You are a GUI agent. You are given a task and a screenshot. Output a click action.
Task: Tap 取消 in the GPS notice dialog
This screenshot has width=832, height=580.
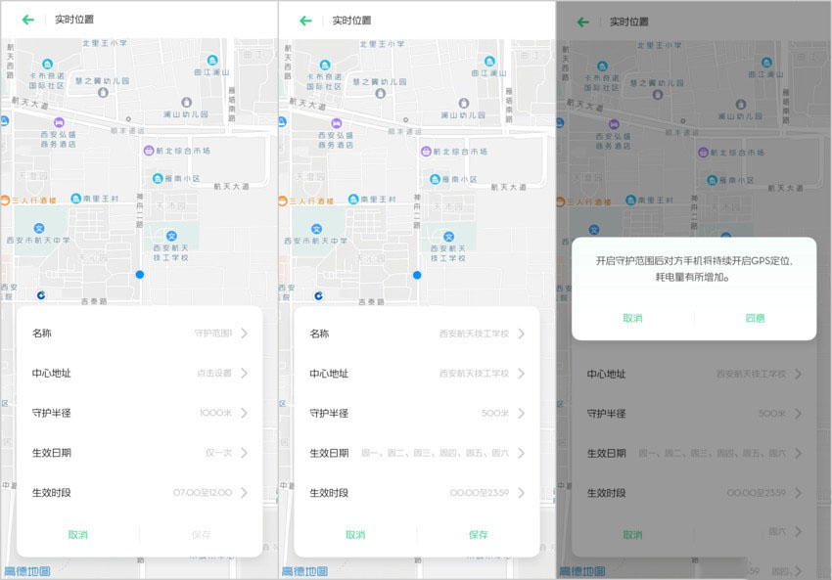pyautogui.click(x=633, y=318)
